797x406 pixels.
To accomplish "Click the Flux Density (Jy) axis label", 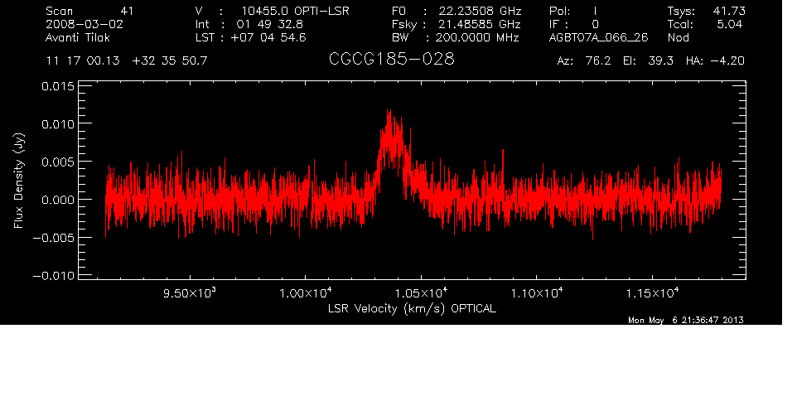I will point(19,181).
